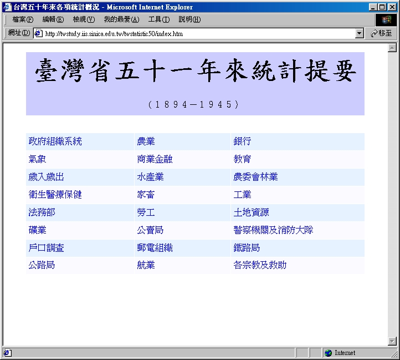The width and height of the screenshot is (400, 360).
Task: Click the Windows logo throbber icon
Action: point(386,19)
